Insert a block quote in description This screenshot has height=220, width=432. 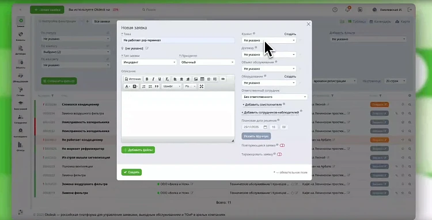pos(157,86)
